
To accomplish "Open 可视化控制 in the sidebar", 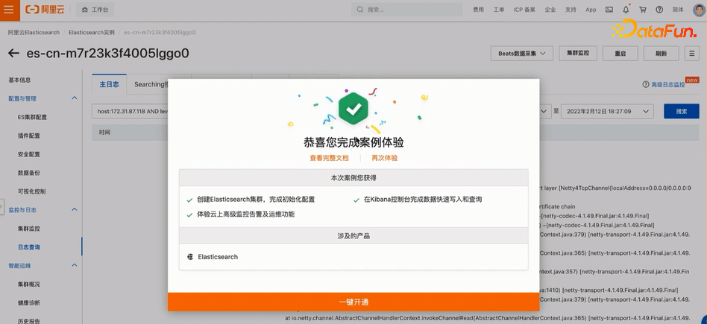I will pos(31,191).
